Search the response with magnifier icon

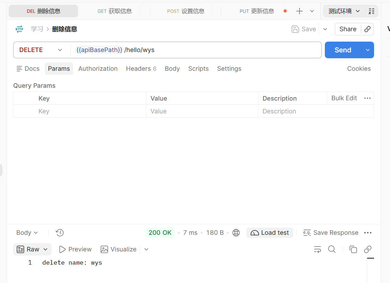click(332, 249)
